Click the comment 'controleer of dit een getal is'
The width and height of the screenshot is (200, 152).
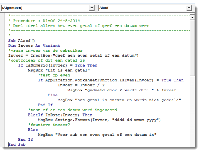coord(47,61)
